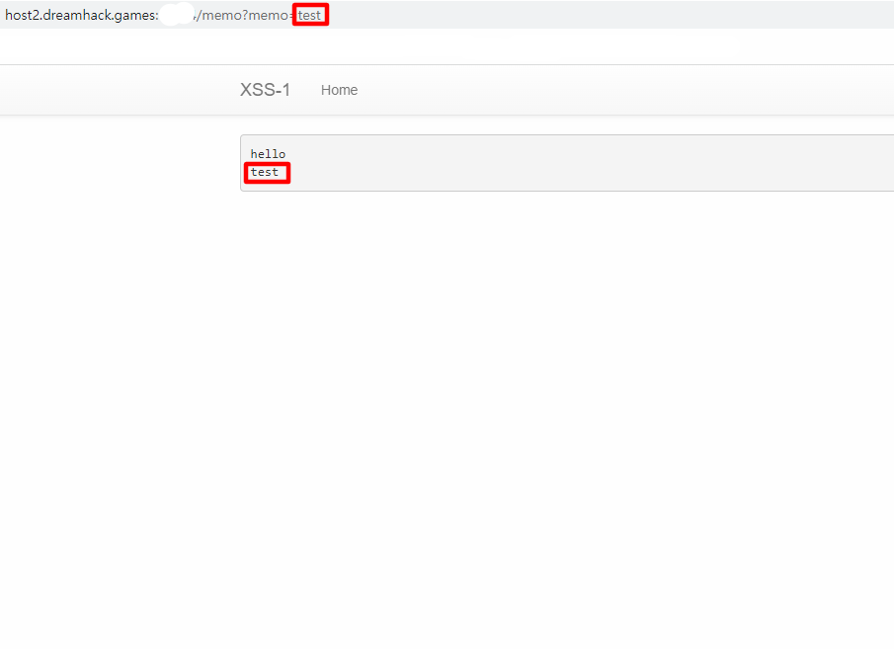
Task: Click the blurred port area in the address bar
Action: click(176, 14)
